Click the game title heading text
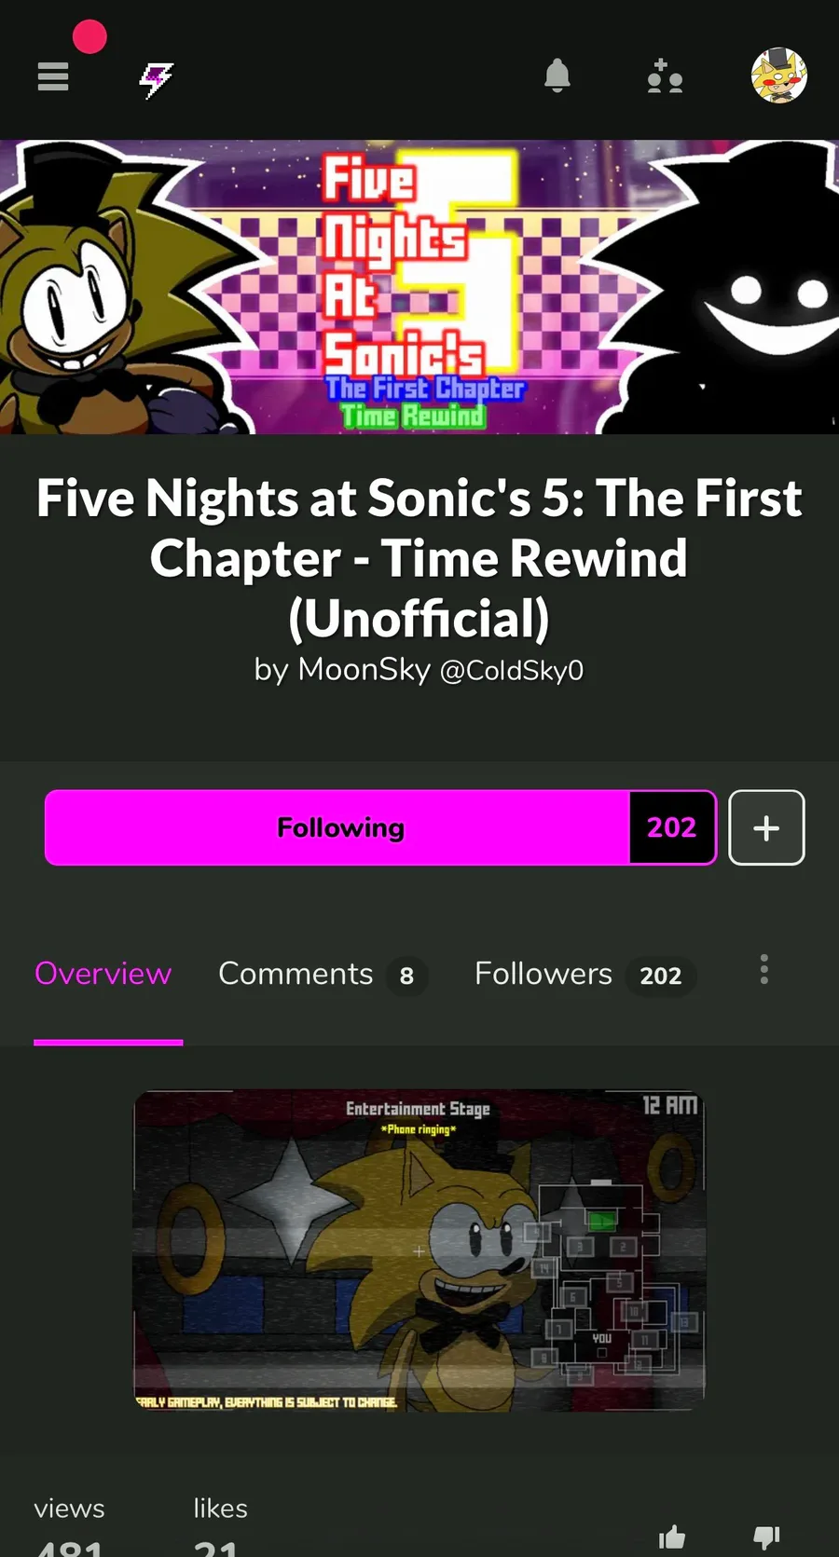Image resolution: width=839 pixels, height=1557 pixels. pyautogui.click(x=419, y=558)
